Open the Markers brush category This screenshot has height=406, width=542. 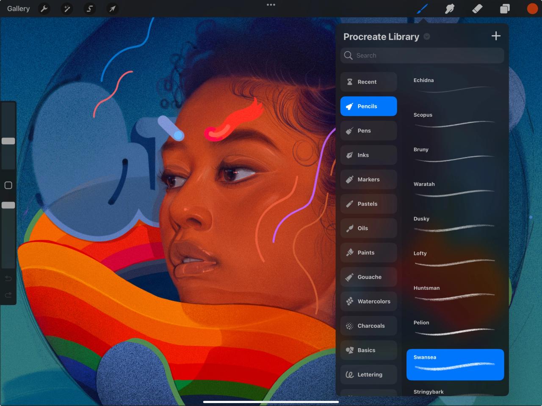[x=368, y=179]
